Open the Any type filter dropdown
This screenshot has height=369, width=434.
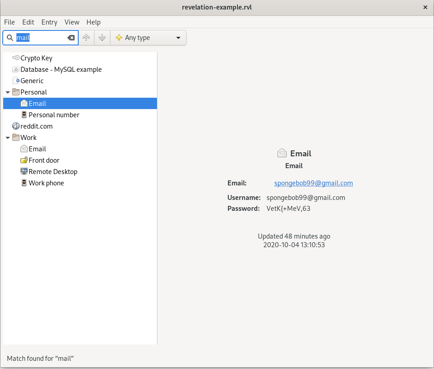(148, 38)
